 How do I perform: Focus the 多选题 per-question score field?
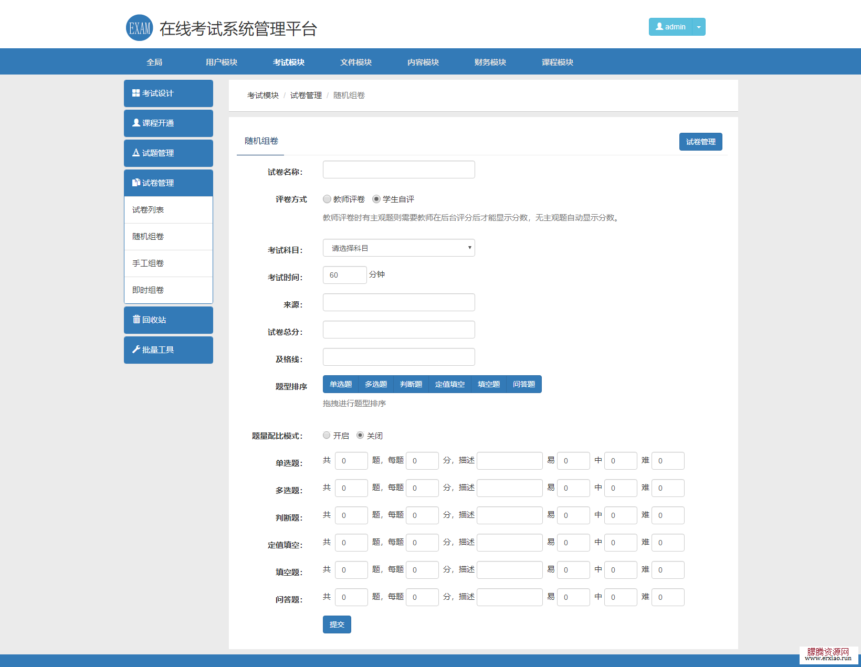click(x=422, y=488)
